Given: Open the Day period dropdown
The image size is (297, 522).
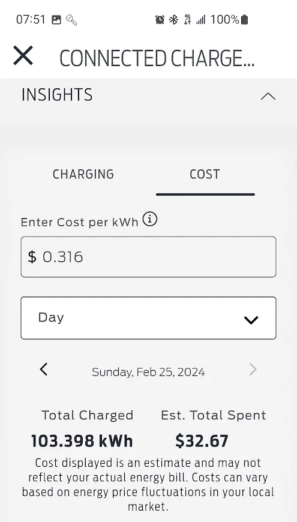Looking at the screenshot, I should (148, 318).
